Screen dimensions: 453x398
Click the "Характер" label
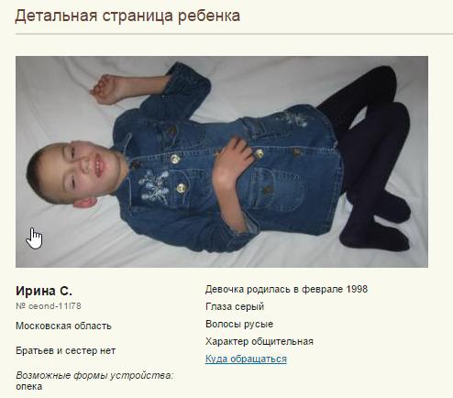point(226,341)
